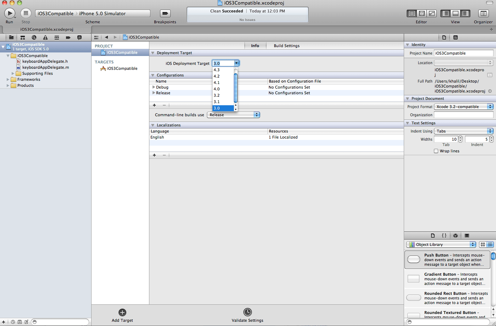Open the iOS Deployment Target combo box arrow
496x326 pixels.
click(237, 63)
